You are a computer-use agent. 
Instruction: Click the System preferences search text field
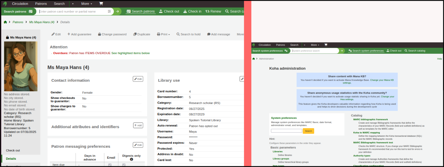coord(287,131)
